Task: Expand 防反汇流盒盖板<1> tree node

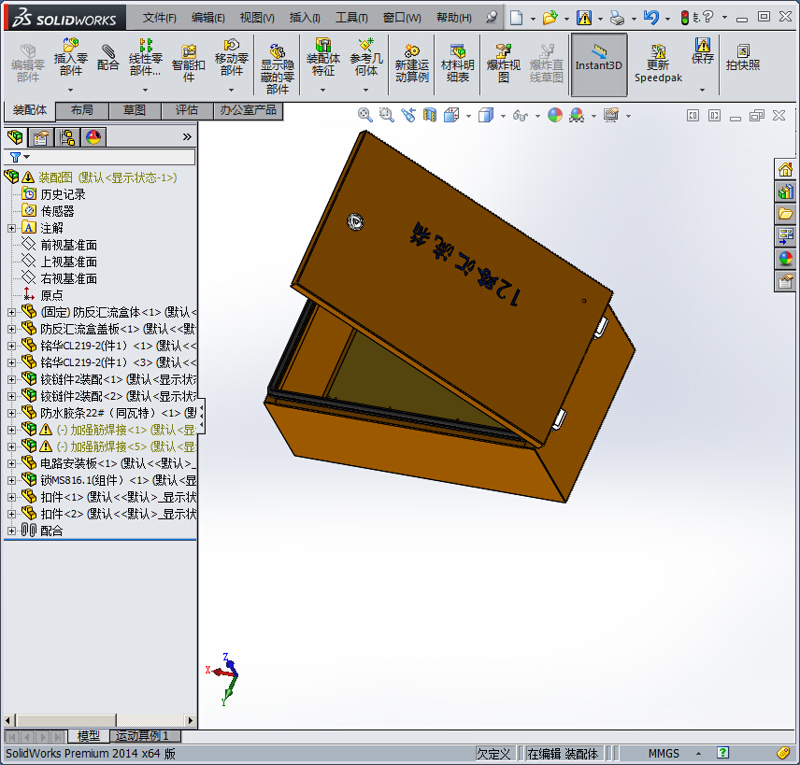Action: click(11, 329)
